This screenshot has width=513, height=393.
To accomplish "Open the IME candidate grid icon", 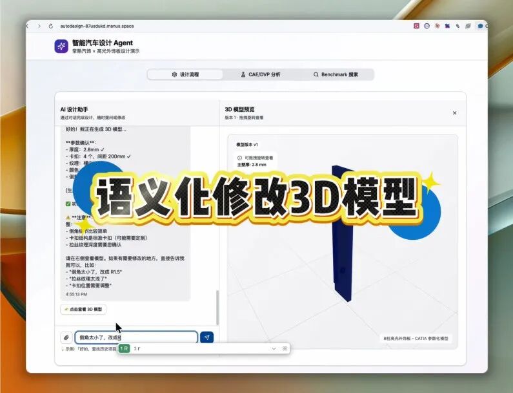I will click(285, 348).
